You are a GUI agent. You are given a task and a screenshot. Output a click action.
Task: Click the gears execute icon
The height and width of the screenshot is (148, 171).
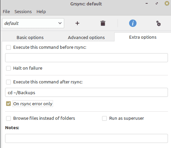coord(158,23)
